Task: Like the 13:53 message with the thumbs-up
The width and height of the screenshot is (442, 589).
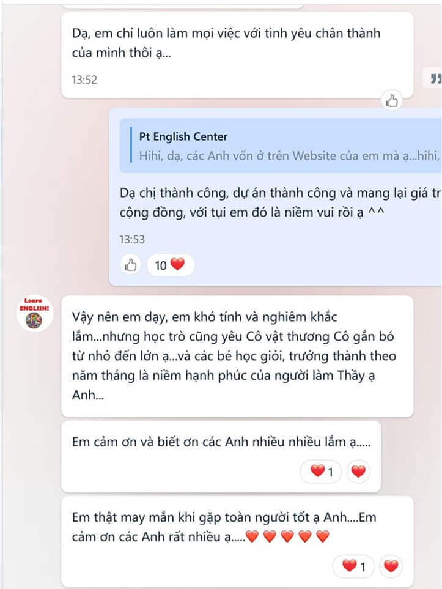Action: pyautogui.click(x=130, y=265)
